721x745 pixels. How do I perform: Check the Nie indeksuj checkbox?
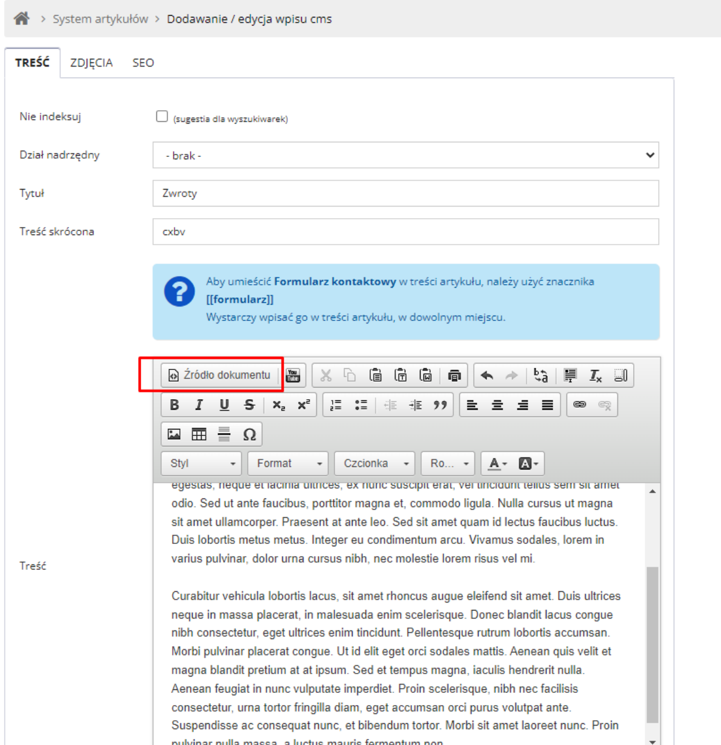pos(162,116)
